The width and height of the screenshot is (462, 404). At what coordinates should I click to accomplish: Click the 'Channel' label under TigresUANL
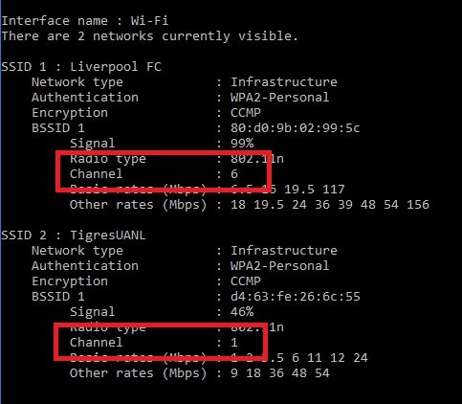point(97,343)
